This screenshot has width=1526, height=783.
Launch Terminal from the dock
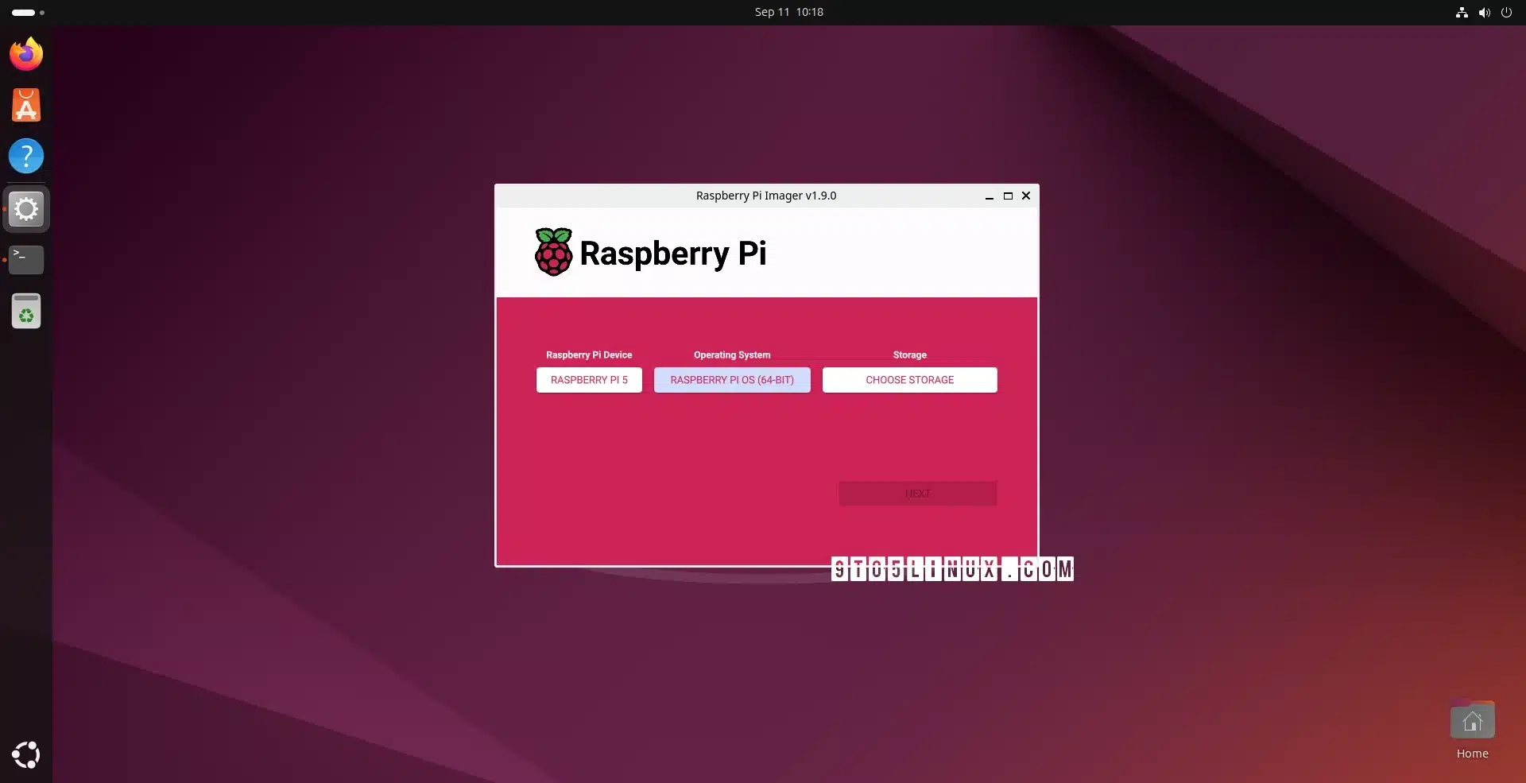26,259
